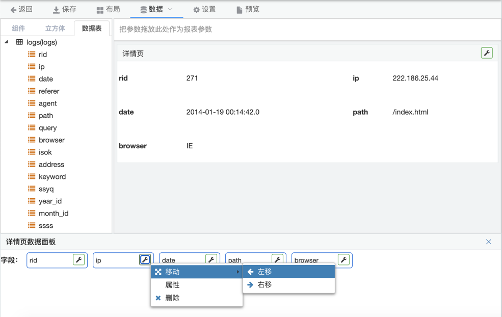502x317 pixels.
Task: Close the 详情页数据面板 panel
Action: pos(488,242)
